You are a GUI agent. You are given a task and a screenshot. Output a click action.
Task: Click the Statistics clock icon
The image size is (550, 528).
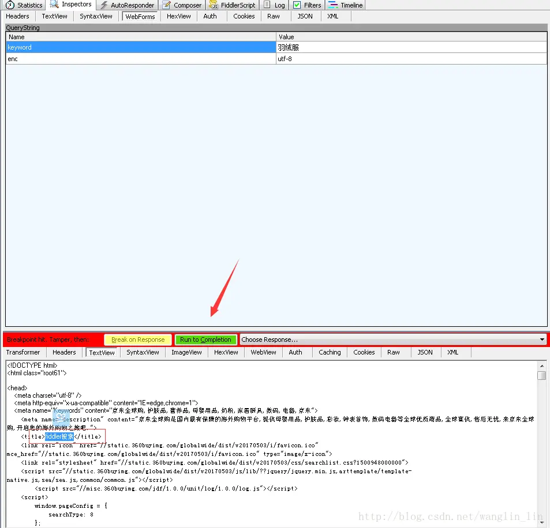pos(10,5)
